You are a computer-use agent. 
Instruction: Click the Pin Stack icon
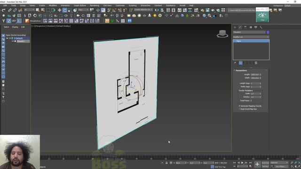point(235,63)
